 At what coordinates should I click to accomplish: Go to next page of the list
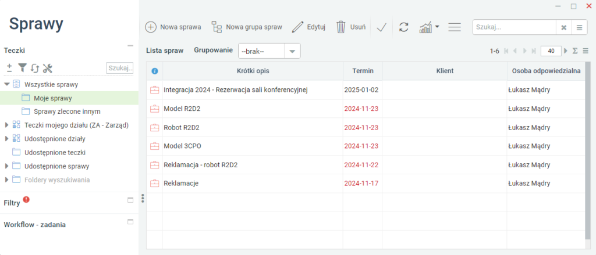[524, 51]
